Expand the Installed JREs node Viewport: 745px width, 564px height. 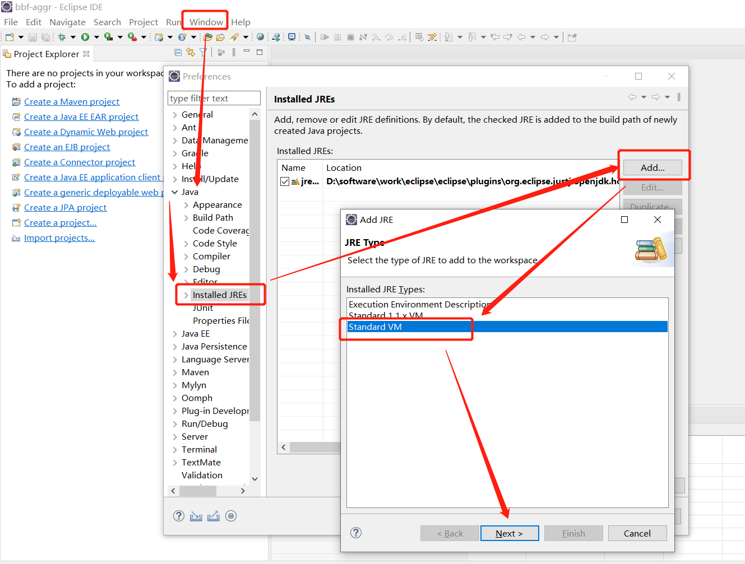coord(186,295)
